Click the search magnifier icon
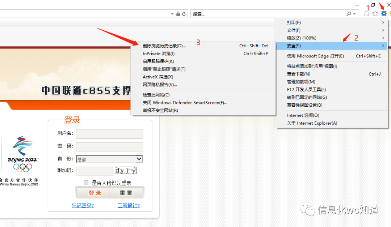 pos(349,14)
